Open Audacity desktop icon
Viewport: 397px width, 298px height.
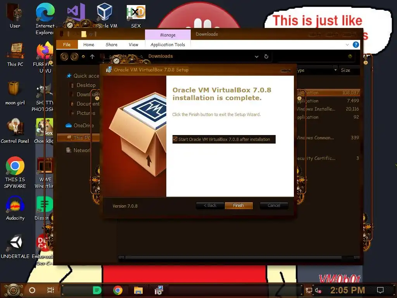tap(15, 208)
